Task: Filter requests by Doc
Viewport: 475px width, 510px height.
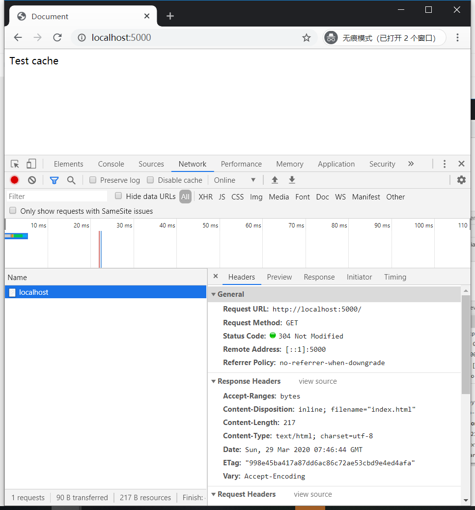Action: 323,197
